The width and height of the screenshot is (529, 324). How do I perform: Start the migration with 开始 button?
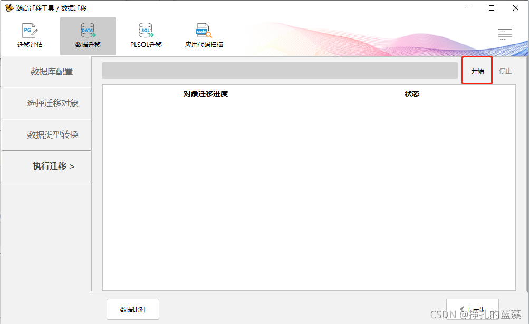coord(477,71)
